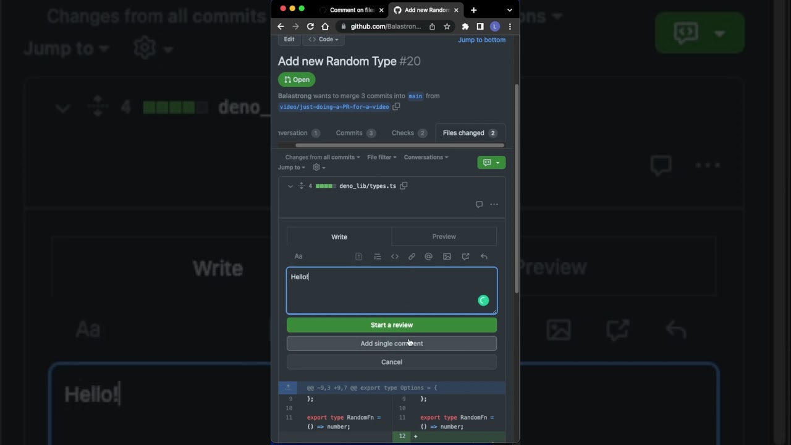This screenshot has height=445, width=791.
Task: Open the Code dropdown
Action: (323, 40)
